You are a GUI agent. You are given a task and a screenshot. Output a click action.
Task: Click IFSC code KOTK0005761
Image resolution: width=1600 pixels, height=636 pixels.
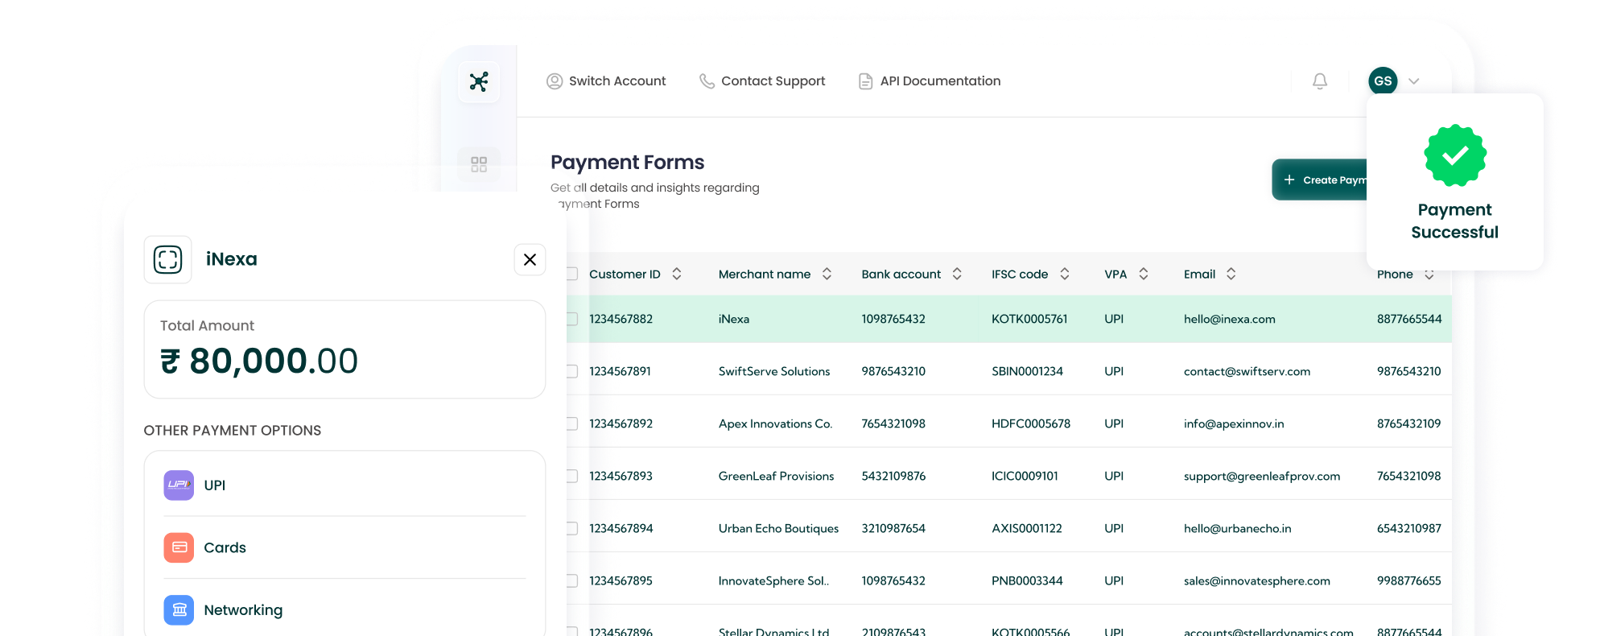click(1029, 320)
